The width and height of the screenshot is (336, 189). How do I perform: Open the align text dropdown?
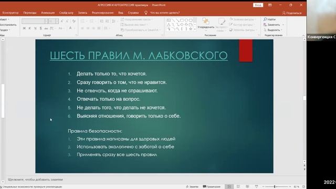(x=134, y=25)
